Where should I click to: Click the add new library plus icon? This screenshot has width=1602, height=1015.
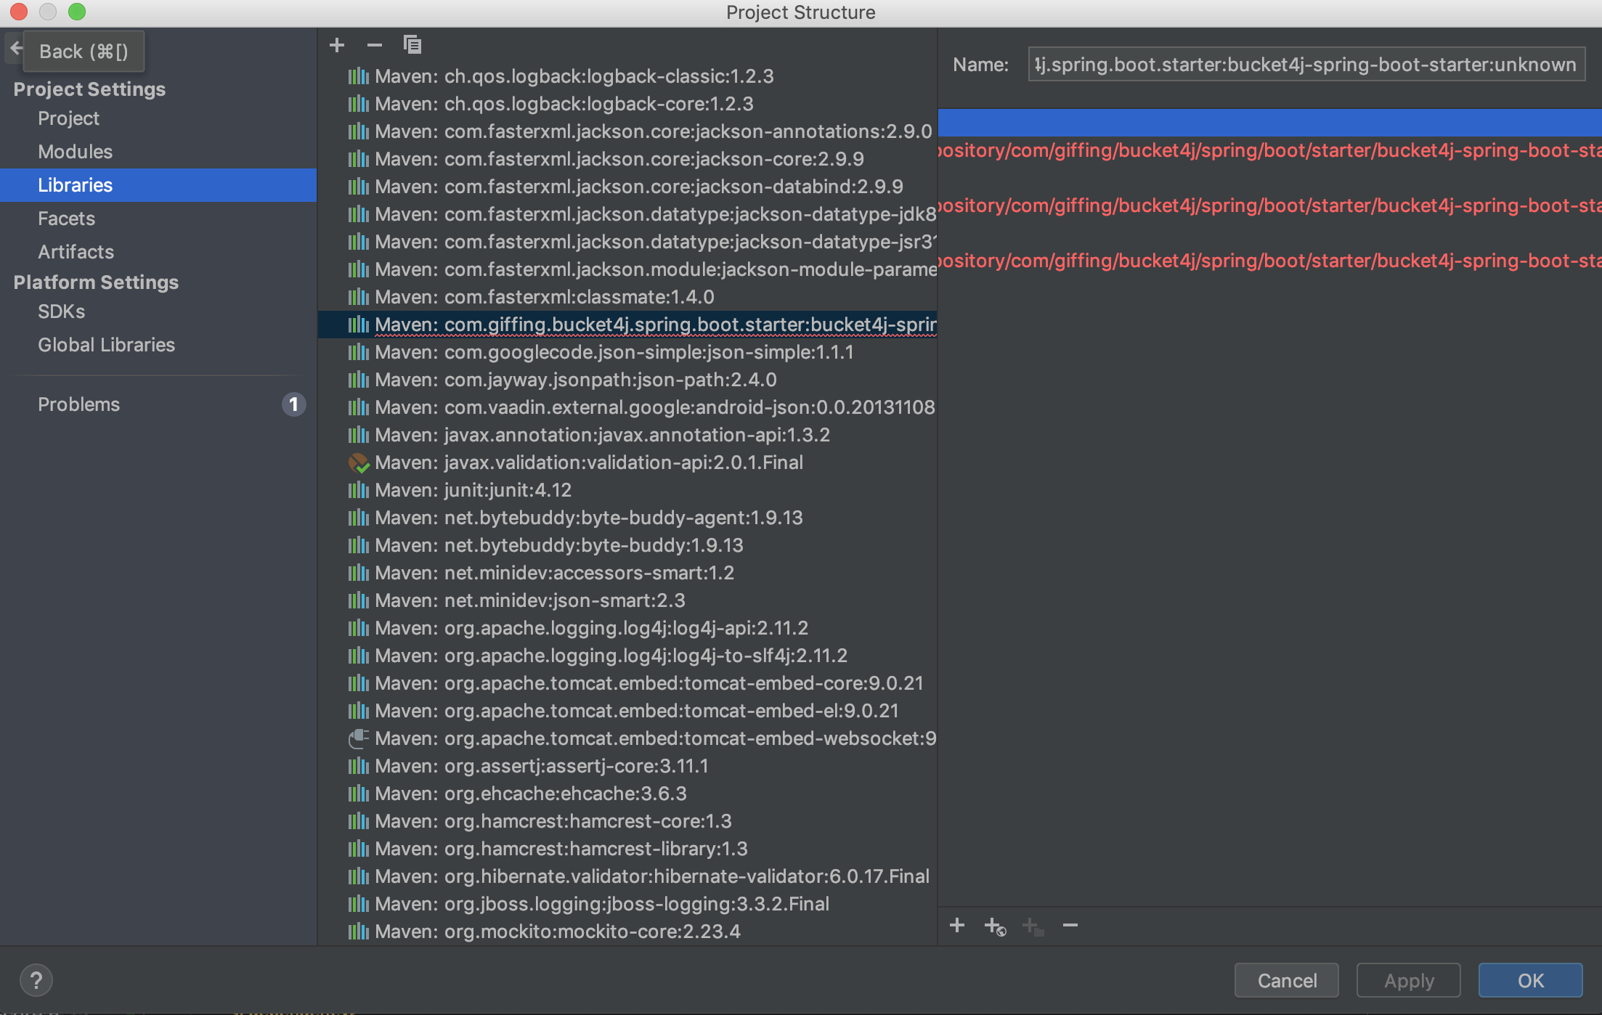click(337, 45)
